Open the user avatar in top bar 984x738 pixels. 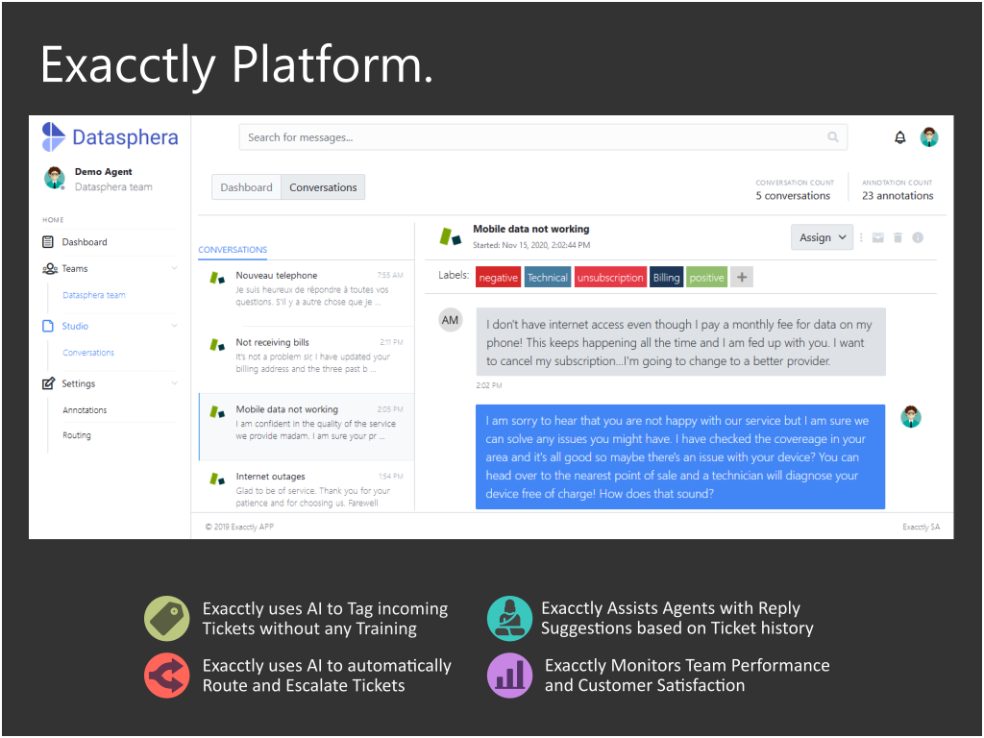pyautogui.click(x=929, y=136)
